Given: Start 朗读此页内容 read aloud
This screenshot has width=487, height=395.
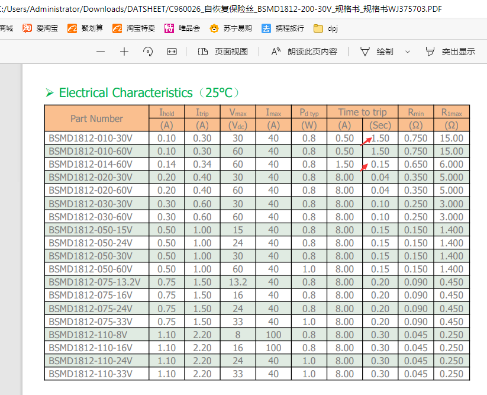Looking at the screenshot, I should point(304,52).
